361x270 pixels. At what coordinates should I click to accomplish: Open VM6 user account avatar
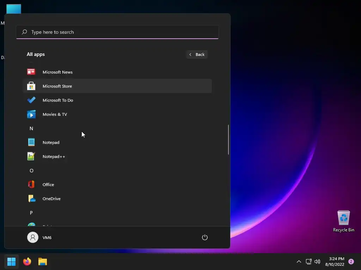[33, 237]
